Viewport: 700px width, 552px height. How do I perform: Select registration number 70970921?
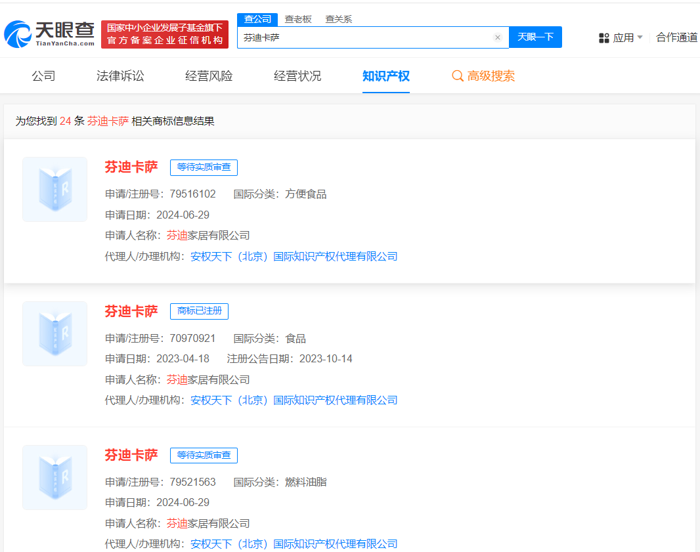pyautogui.click(x=193, y=339)
